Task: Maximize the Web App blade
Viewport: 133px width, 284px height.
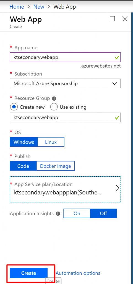Action: (112, 19)
